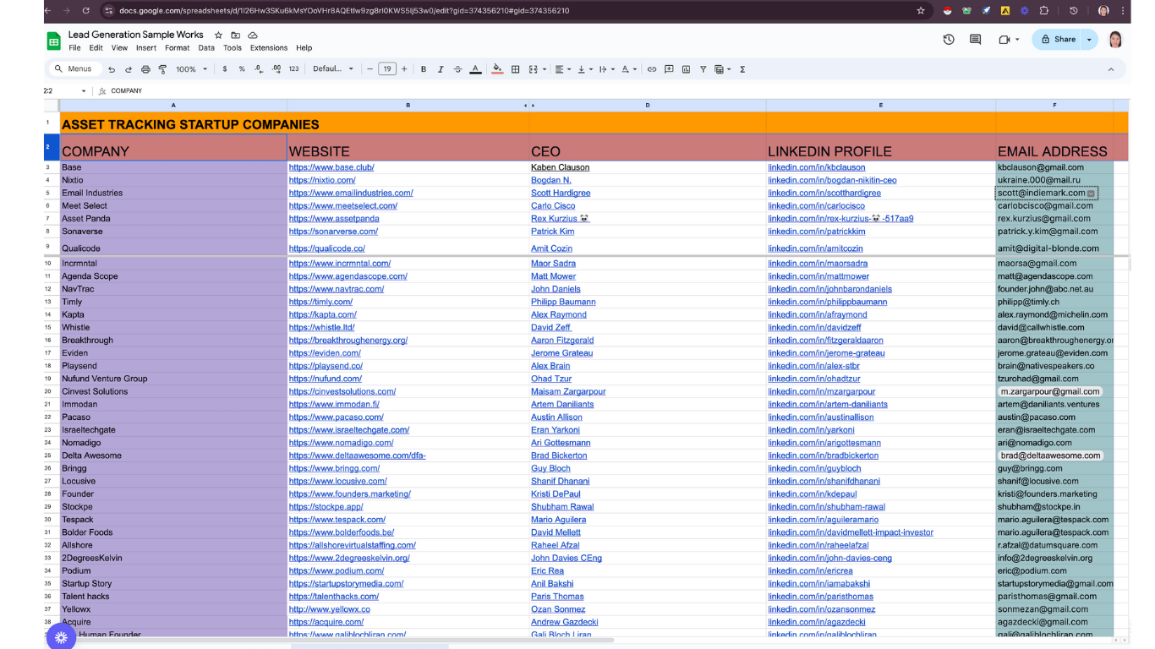Collapse the toolbar with the chevron
Image resolution: width=1155 pixels, height=649 pixels.
pyautogui.click(x=1111, y=69)
